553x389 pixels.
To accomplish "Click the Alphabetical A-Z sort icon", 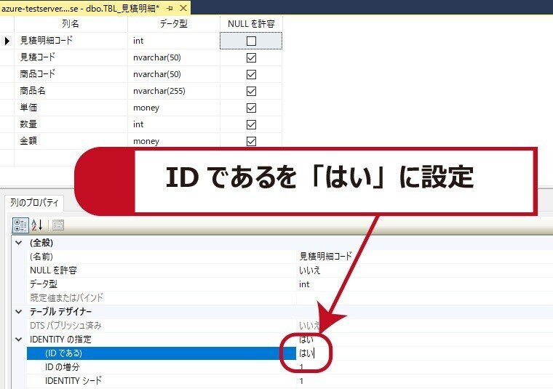I will click(x=36, y=225).
